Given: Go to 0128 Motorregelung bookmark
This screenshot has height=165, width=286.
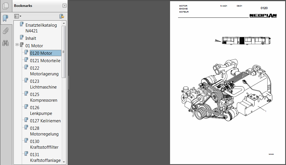Looking at the screenshot, I should point(44,131).
